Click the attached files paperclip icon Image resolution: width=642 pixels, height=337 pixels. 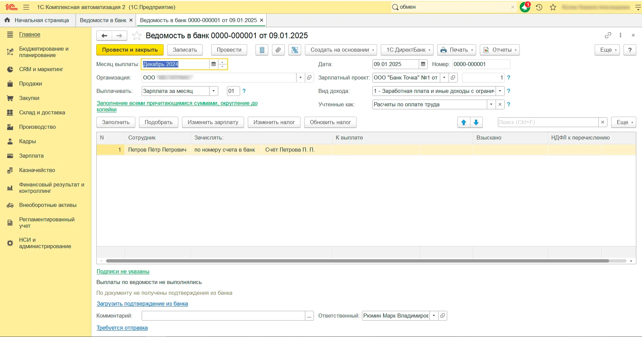(x=278, y=50)
